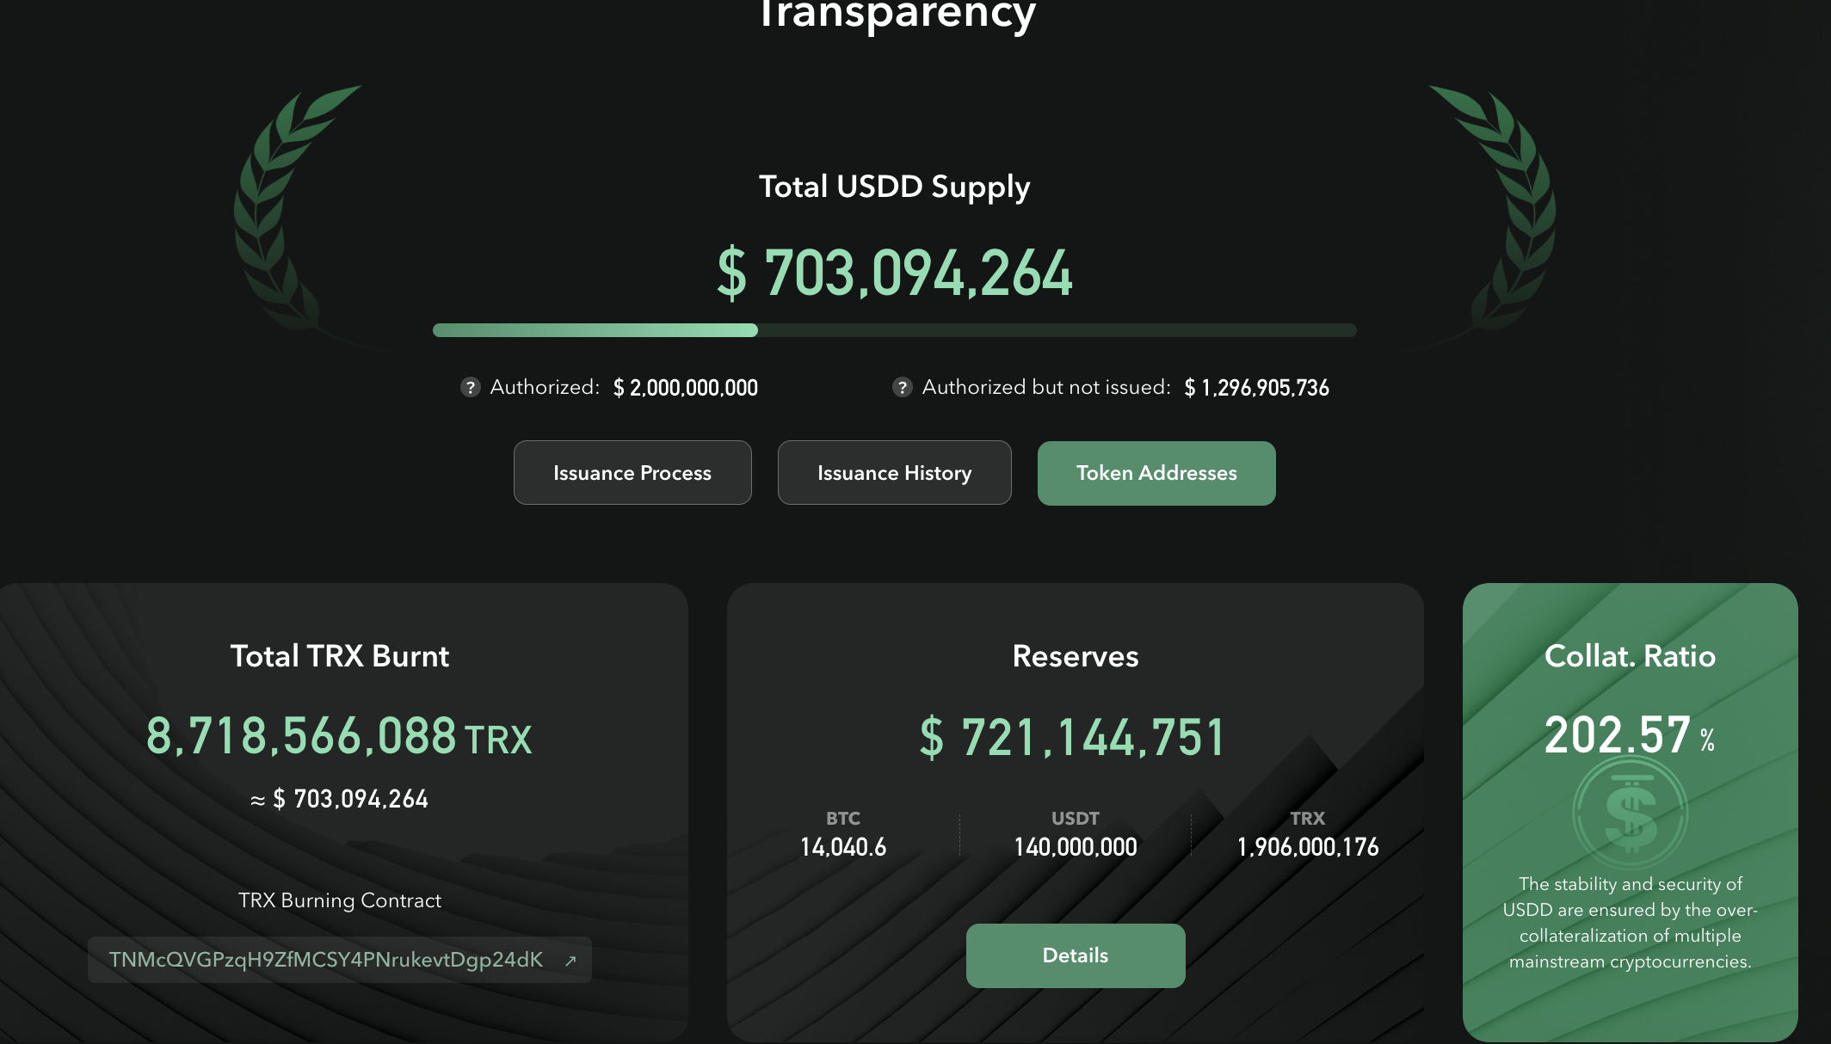Image resolution: width=1831 pixels, height=1044 pixels.
Task: Click the TRX Burning Contract label
Action: click(340, 900)
